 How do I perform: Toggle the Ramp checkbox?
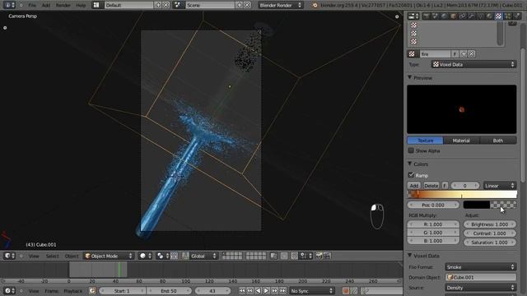click(x=411, y=175)
